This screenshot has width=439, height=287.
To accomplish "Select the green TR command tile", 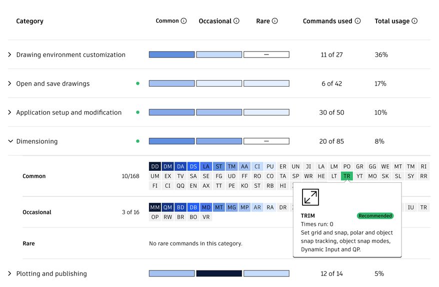I will tap(347, 176).
